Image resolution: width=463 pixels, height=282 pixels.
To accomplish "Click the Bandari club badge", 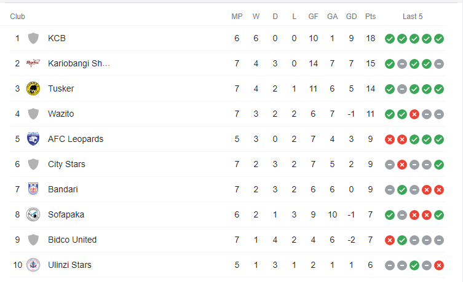I will (x=33, y=189).
